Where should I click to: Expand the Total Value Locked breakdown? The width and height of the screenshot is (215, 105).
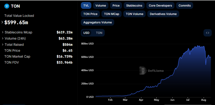[x=2, y=22]
